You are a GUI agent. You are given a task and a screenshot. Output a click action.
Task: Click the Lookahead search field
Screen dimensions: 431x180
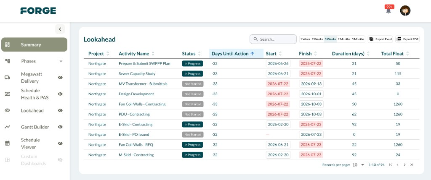[273, 39]
